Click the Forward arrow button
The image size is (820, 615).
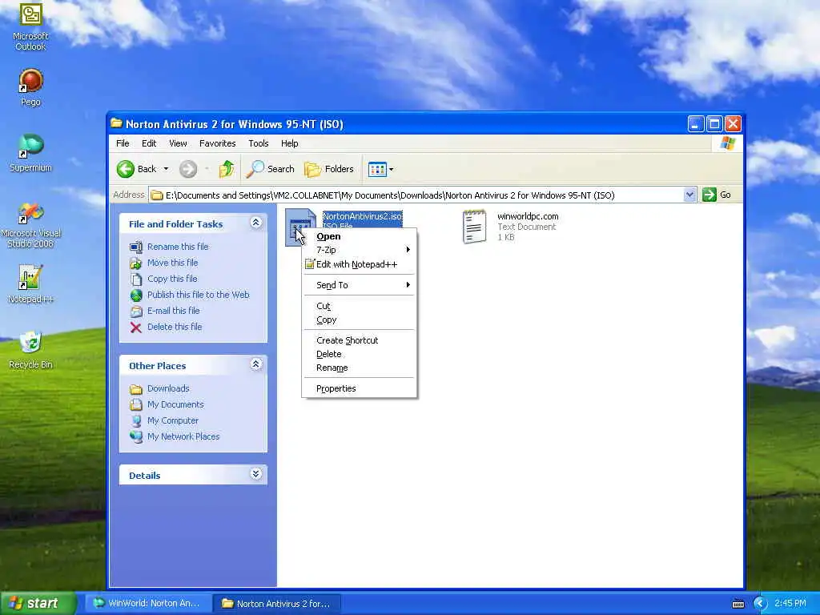pos(188,169)
